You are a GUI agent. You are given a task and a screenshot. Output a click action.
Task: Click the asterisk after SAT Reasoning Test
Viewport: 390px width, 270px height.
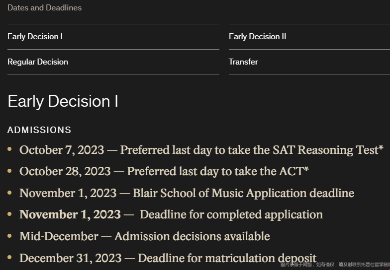click(381, 148)
